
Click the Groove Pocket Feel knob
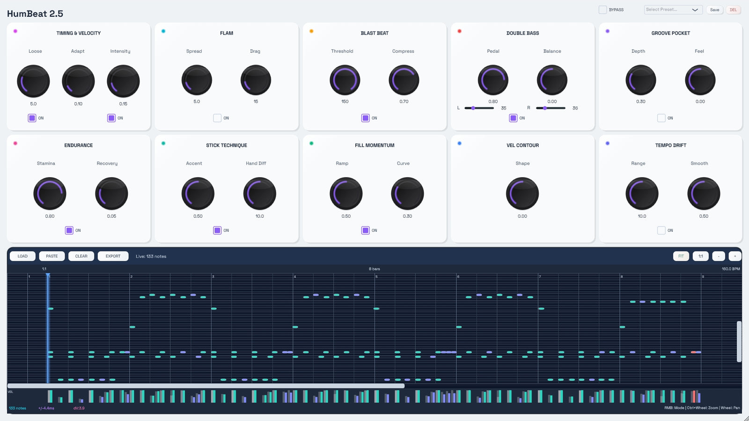click(x=700, y=80)
